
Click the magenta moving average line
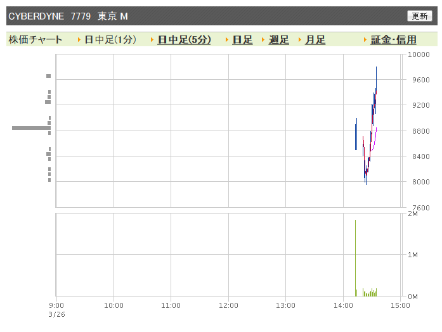(374, 141)
